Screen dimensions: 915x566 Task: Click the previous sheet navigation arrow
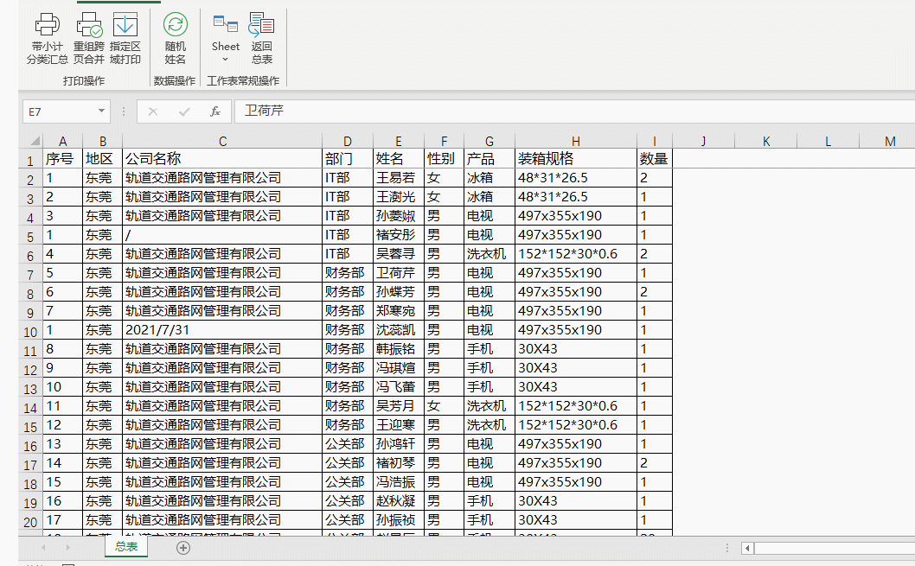(43, 547)
